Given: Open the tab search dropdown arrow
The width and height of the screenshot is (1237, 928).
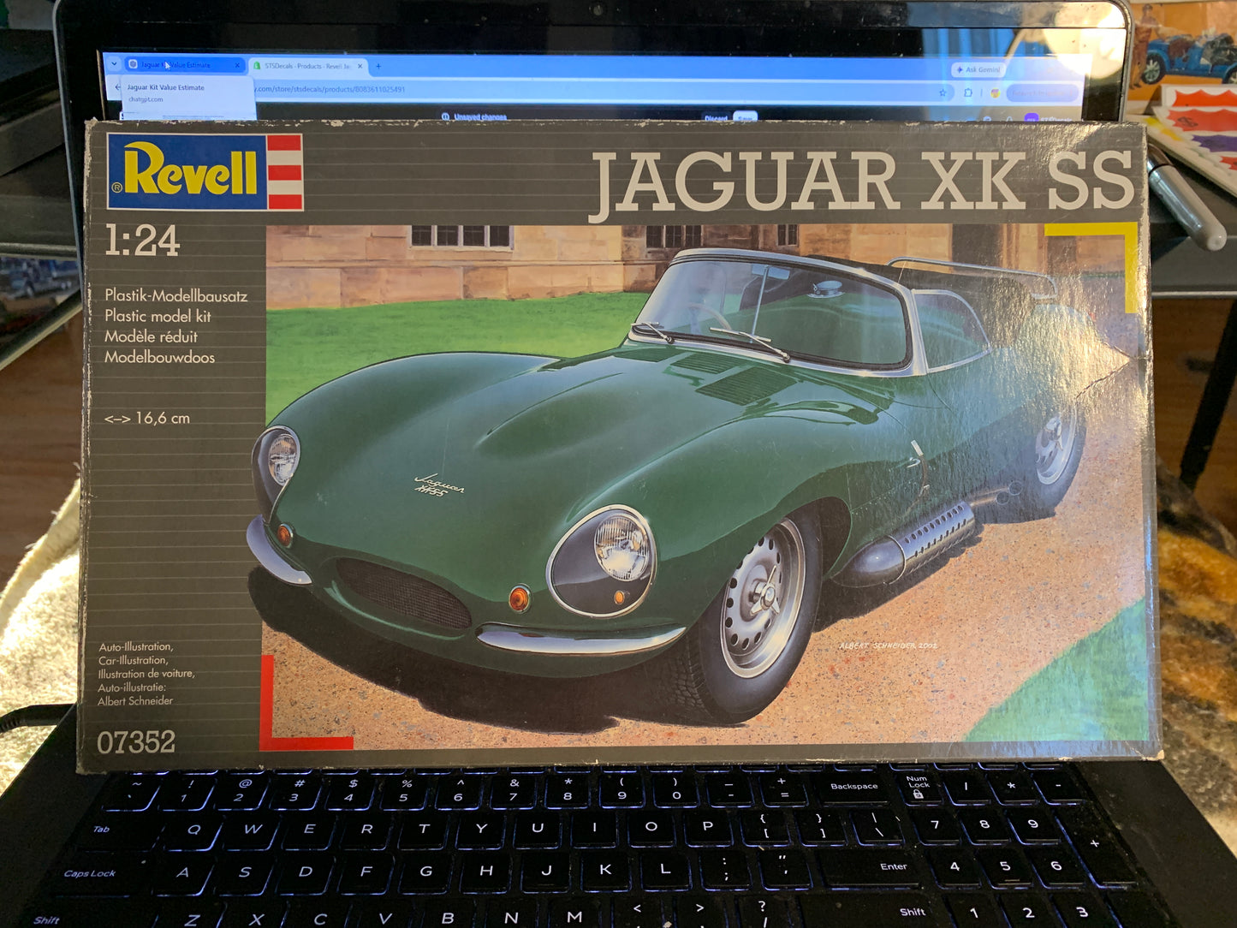Looking at the screenshot, I should click(114, 63).
